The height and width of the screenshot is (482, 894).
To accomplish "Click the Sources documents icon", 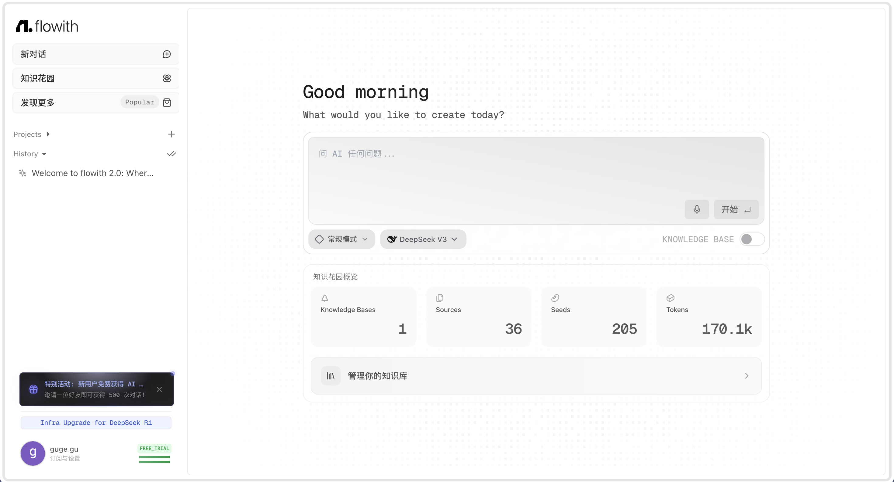I will pyautogui.click(x=440, y=298).
